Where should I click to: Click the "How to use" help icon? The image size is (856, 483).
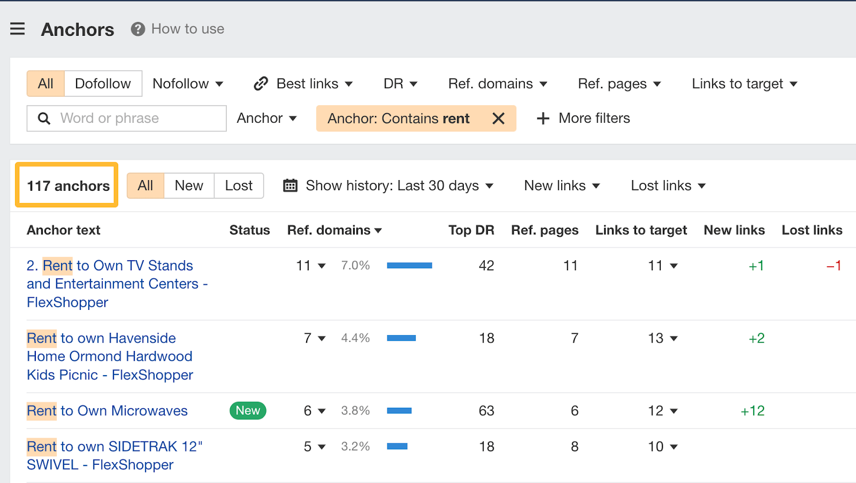click(x=137, y=29)
